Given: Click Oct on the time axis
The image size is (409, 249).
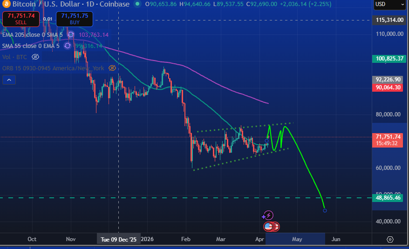Looking at the screenshot, I should click(32, 239).
